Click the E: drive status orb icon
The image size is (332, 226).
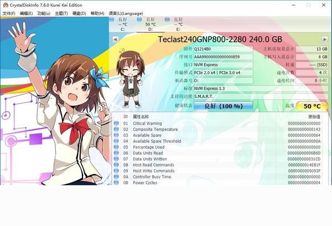pos(167,20)
